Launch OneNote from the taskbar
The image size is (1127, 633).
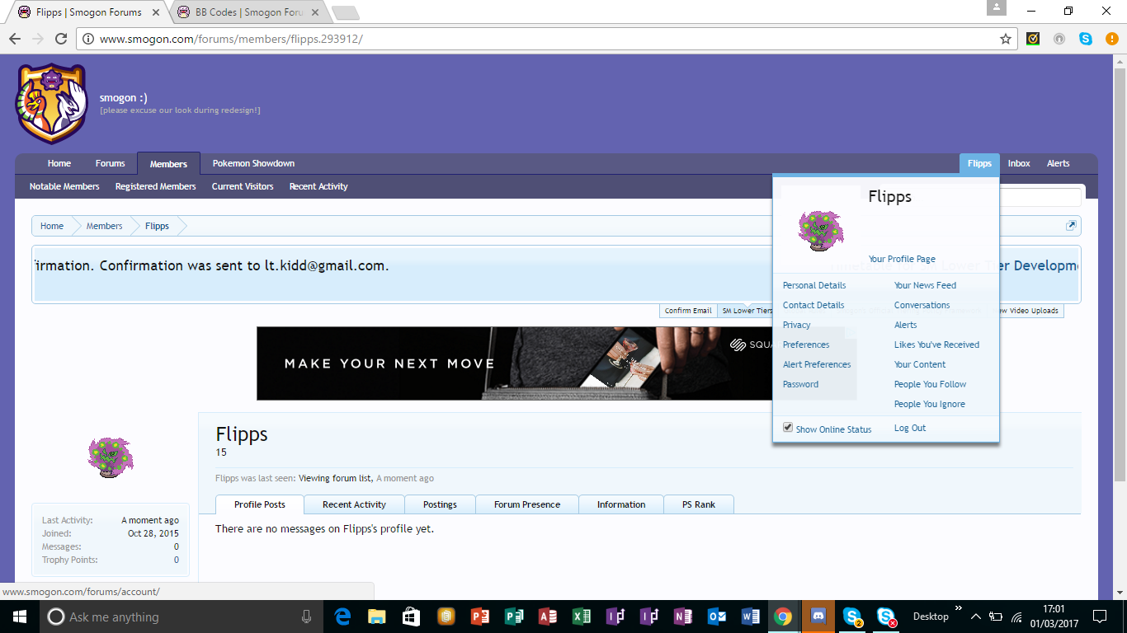coord(682,617)
